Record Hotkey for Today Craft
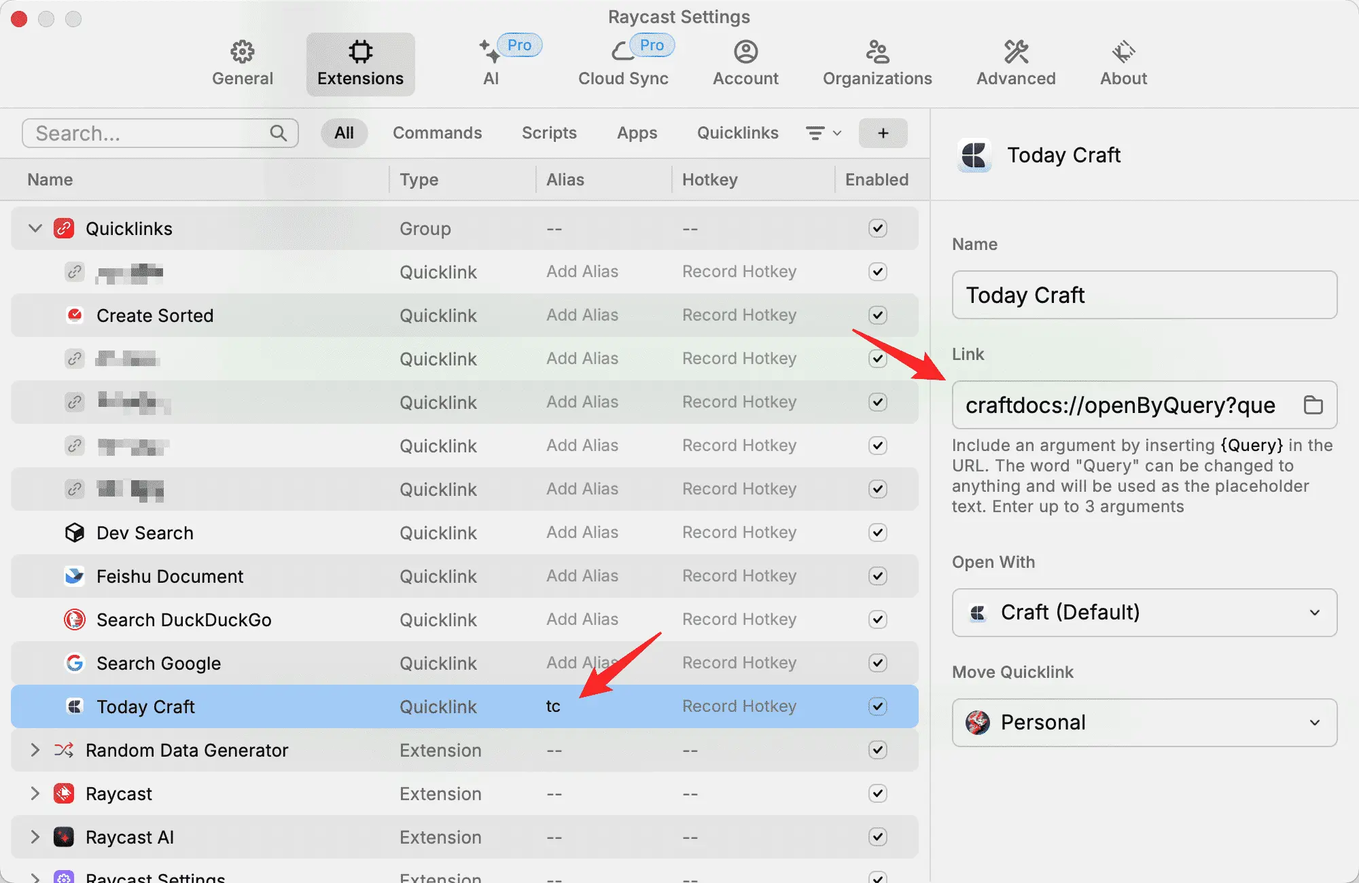The image size is (1359, 883). click(x=739, y=706)
